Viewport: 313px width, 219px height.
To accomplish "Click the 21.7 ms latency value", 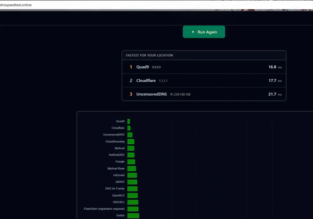I will click(x=275, y=94).
